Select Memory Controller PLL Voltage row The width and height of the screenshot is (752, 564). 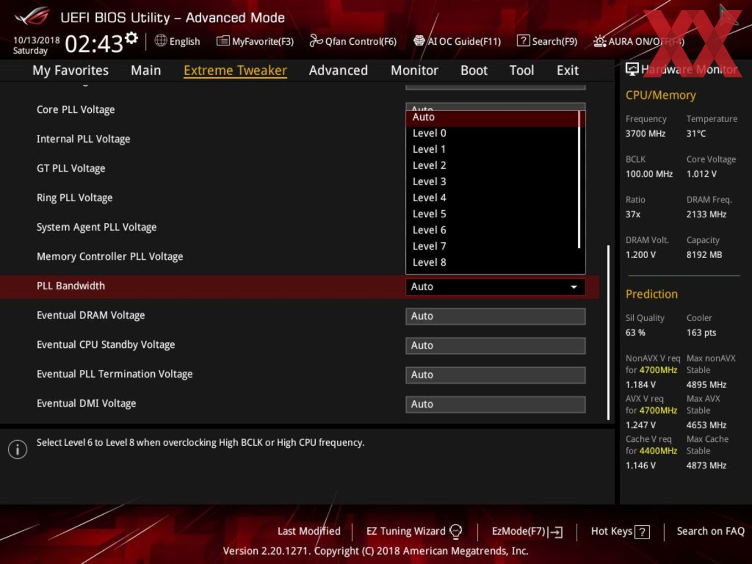click(x=110, y=256)
